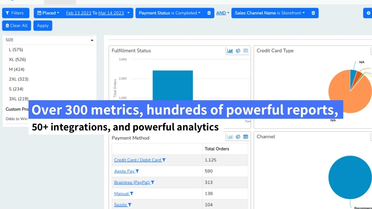Expand the AND operator dropdown
Image resolution: width=372 pixels, height=209 pixels.
pyautogui.click(x=222, y=13)
